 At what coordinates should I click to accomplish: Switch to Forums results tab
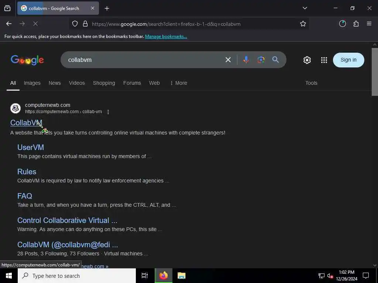point(132,83)
